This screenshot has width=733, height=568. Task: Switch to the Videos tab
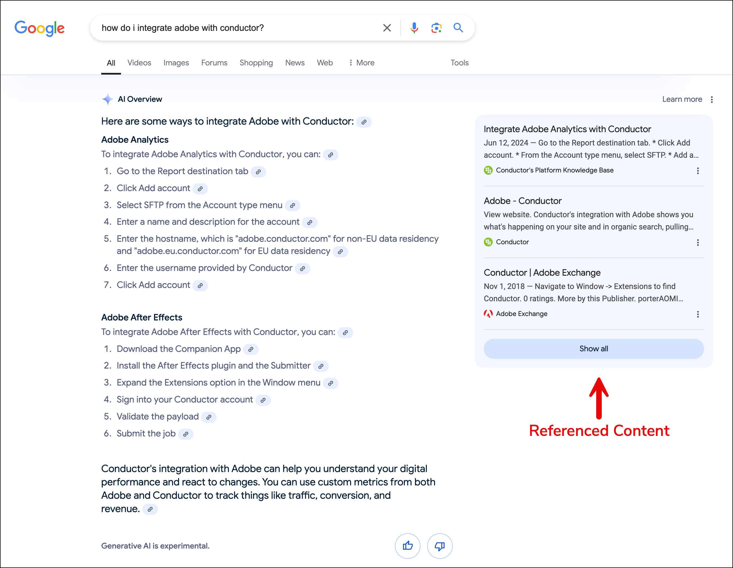[139, 63]
